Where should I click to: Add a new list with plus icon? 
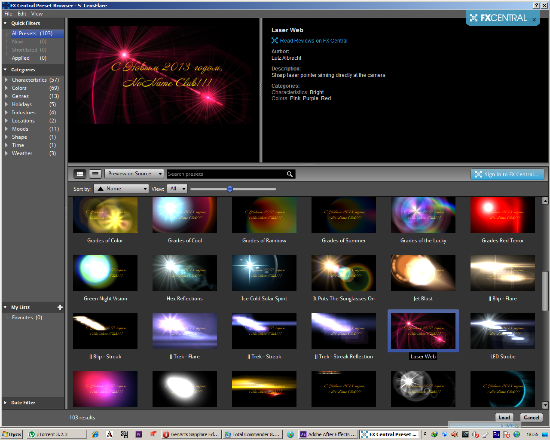[60, 307]
